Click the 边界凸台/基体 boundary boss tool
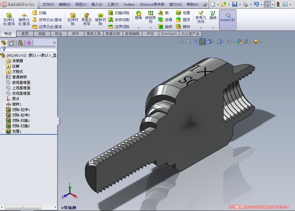The width and height of the screenshot is (295, 211). pyautogui.click(x=47, y=27)
